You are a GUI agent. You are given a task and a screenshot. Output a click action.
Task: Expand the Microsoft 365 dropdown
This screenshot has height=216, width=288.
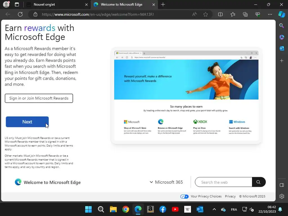[166, 182]
